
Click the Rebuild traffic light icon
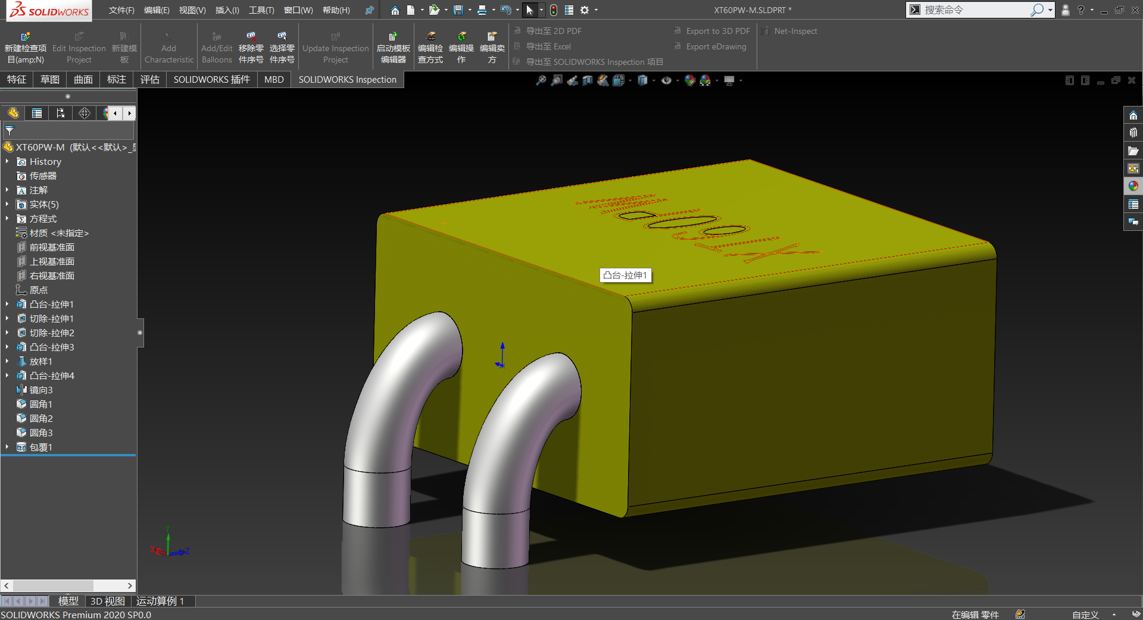coord(554,10)
